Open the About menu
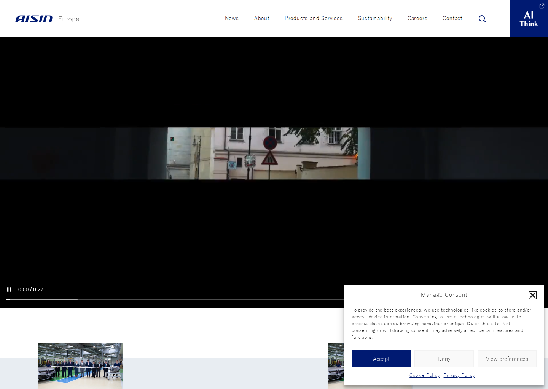548x389 pixels. [x=262, y=18]
